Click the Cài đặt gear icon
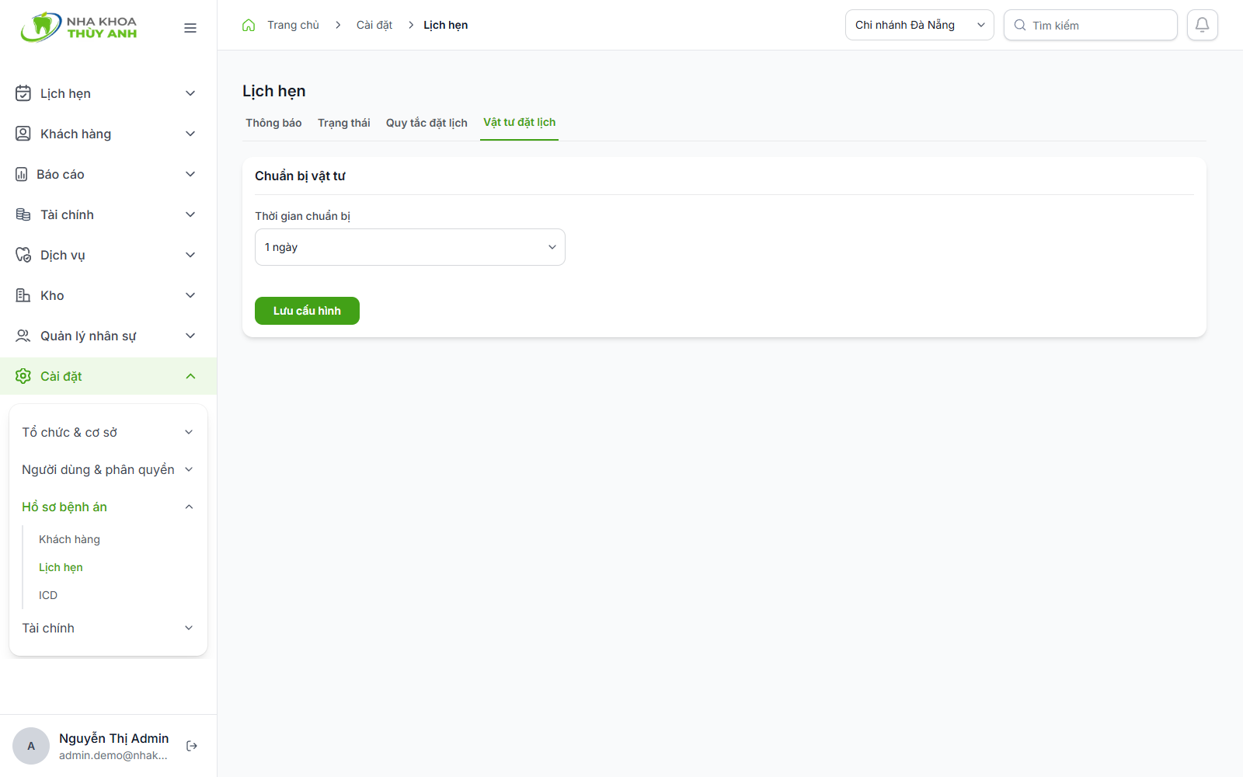The image size is (1243, 777). [23, 376]
